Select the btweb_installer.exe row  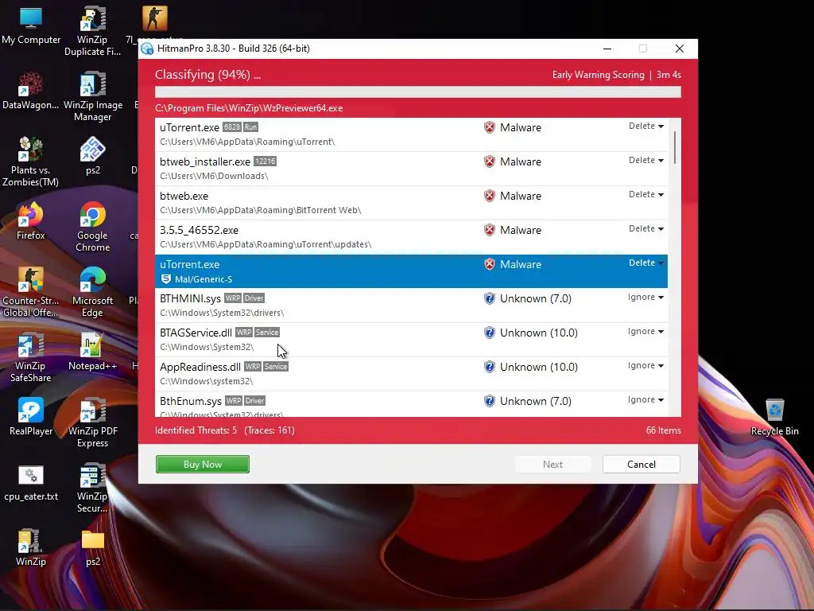[x=411, y=169]
